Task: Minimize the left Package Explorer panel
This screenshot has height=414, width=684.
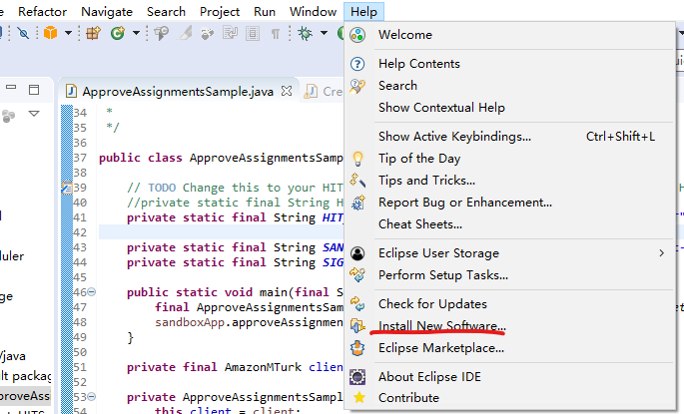Action: click(11, 88)
